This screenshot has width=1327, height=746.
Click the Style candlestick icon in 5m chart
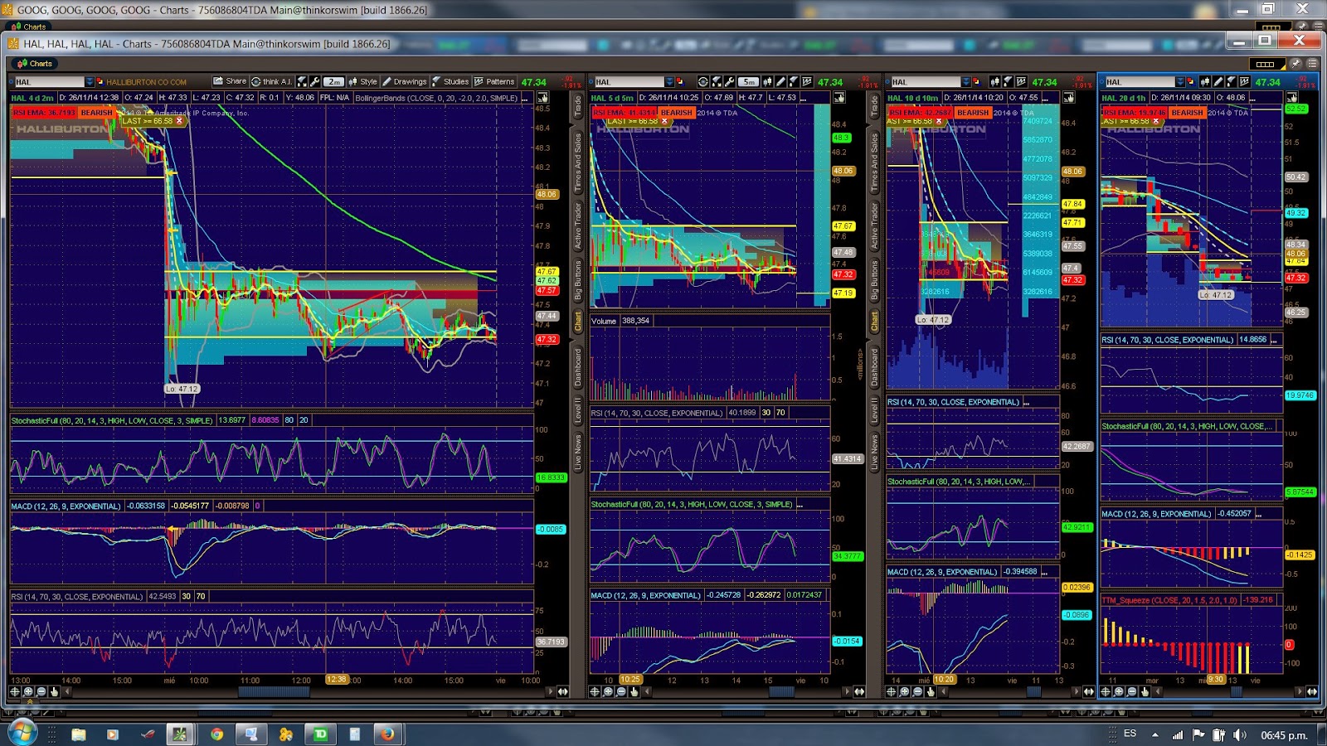tap(767, 82)
